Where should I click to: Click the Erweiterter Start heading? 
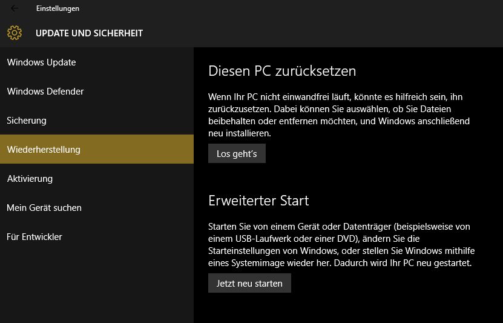tap(258, 201)
